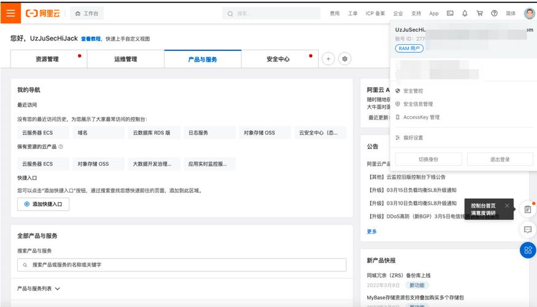537x307 pixels.
Task: Open the 工单 menu
Action: point(352,14)
